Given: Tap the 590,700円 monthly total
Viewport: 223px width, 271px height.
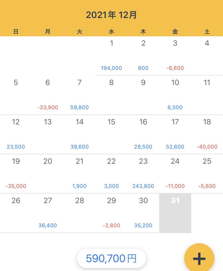Looking at the screenshot, I should click(x=111, y=259).
